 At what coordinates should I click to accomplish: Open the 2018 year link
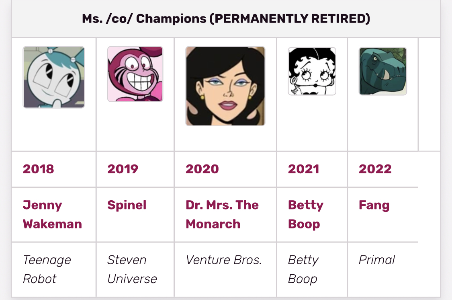point(38,169)
